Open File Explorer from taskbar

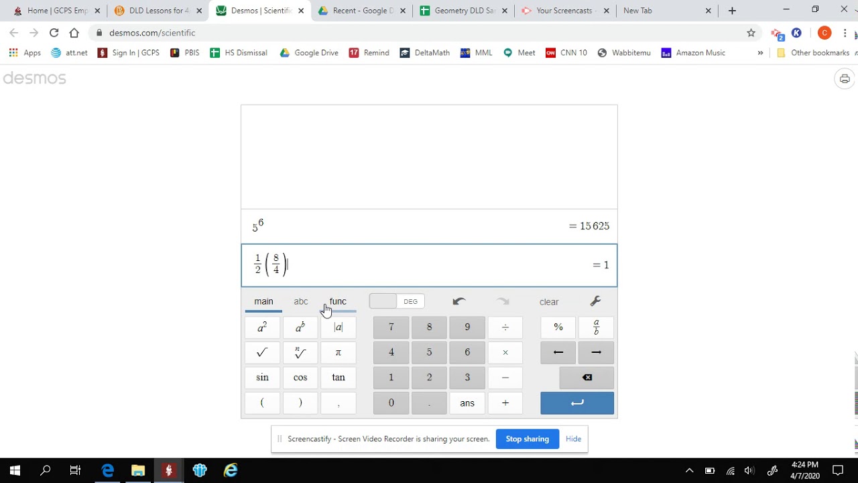click(138, 471)
